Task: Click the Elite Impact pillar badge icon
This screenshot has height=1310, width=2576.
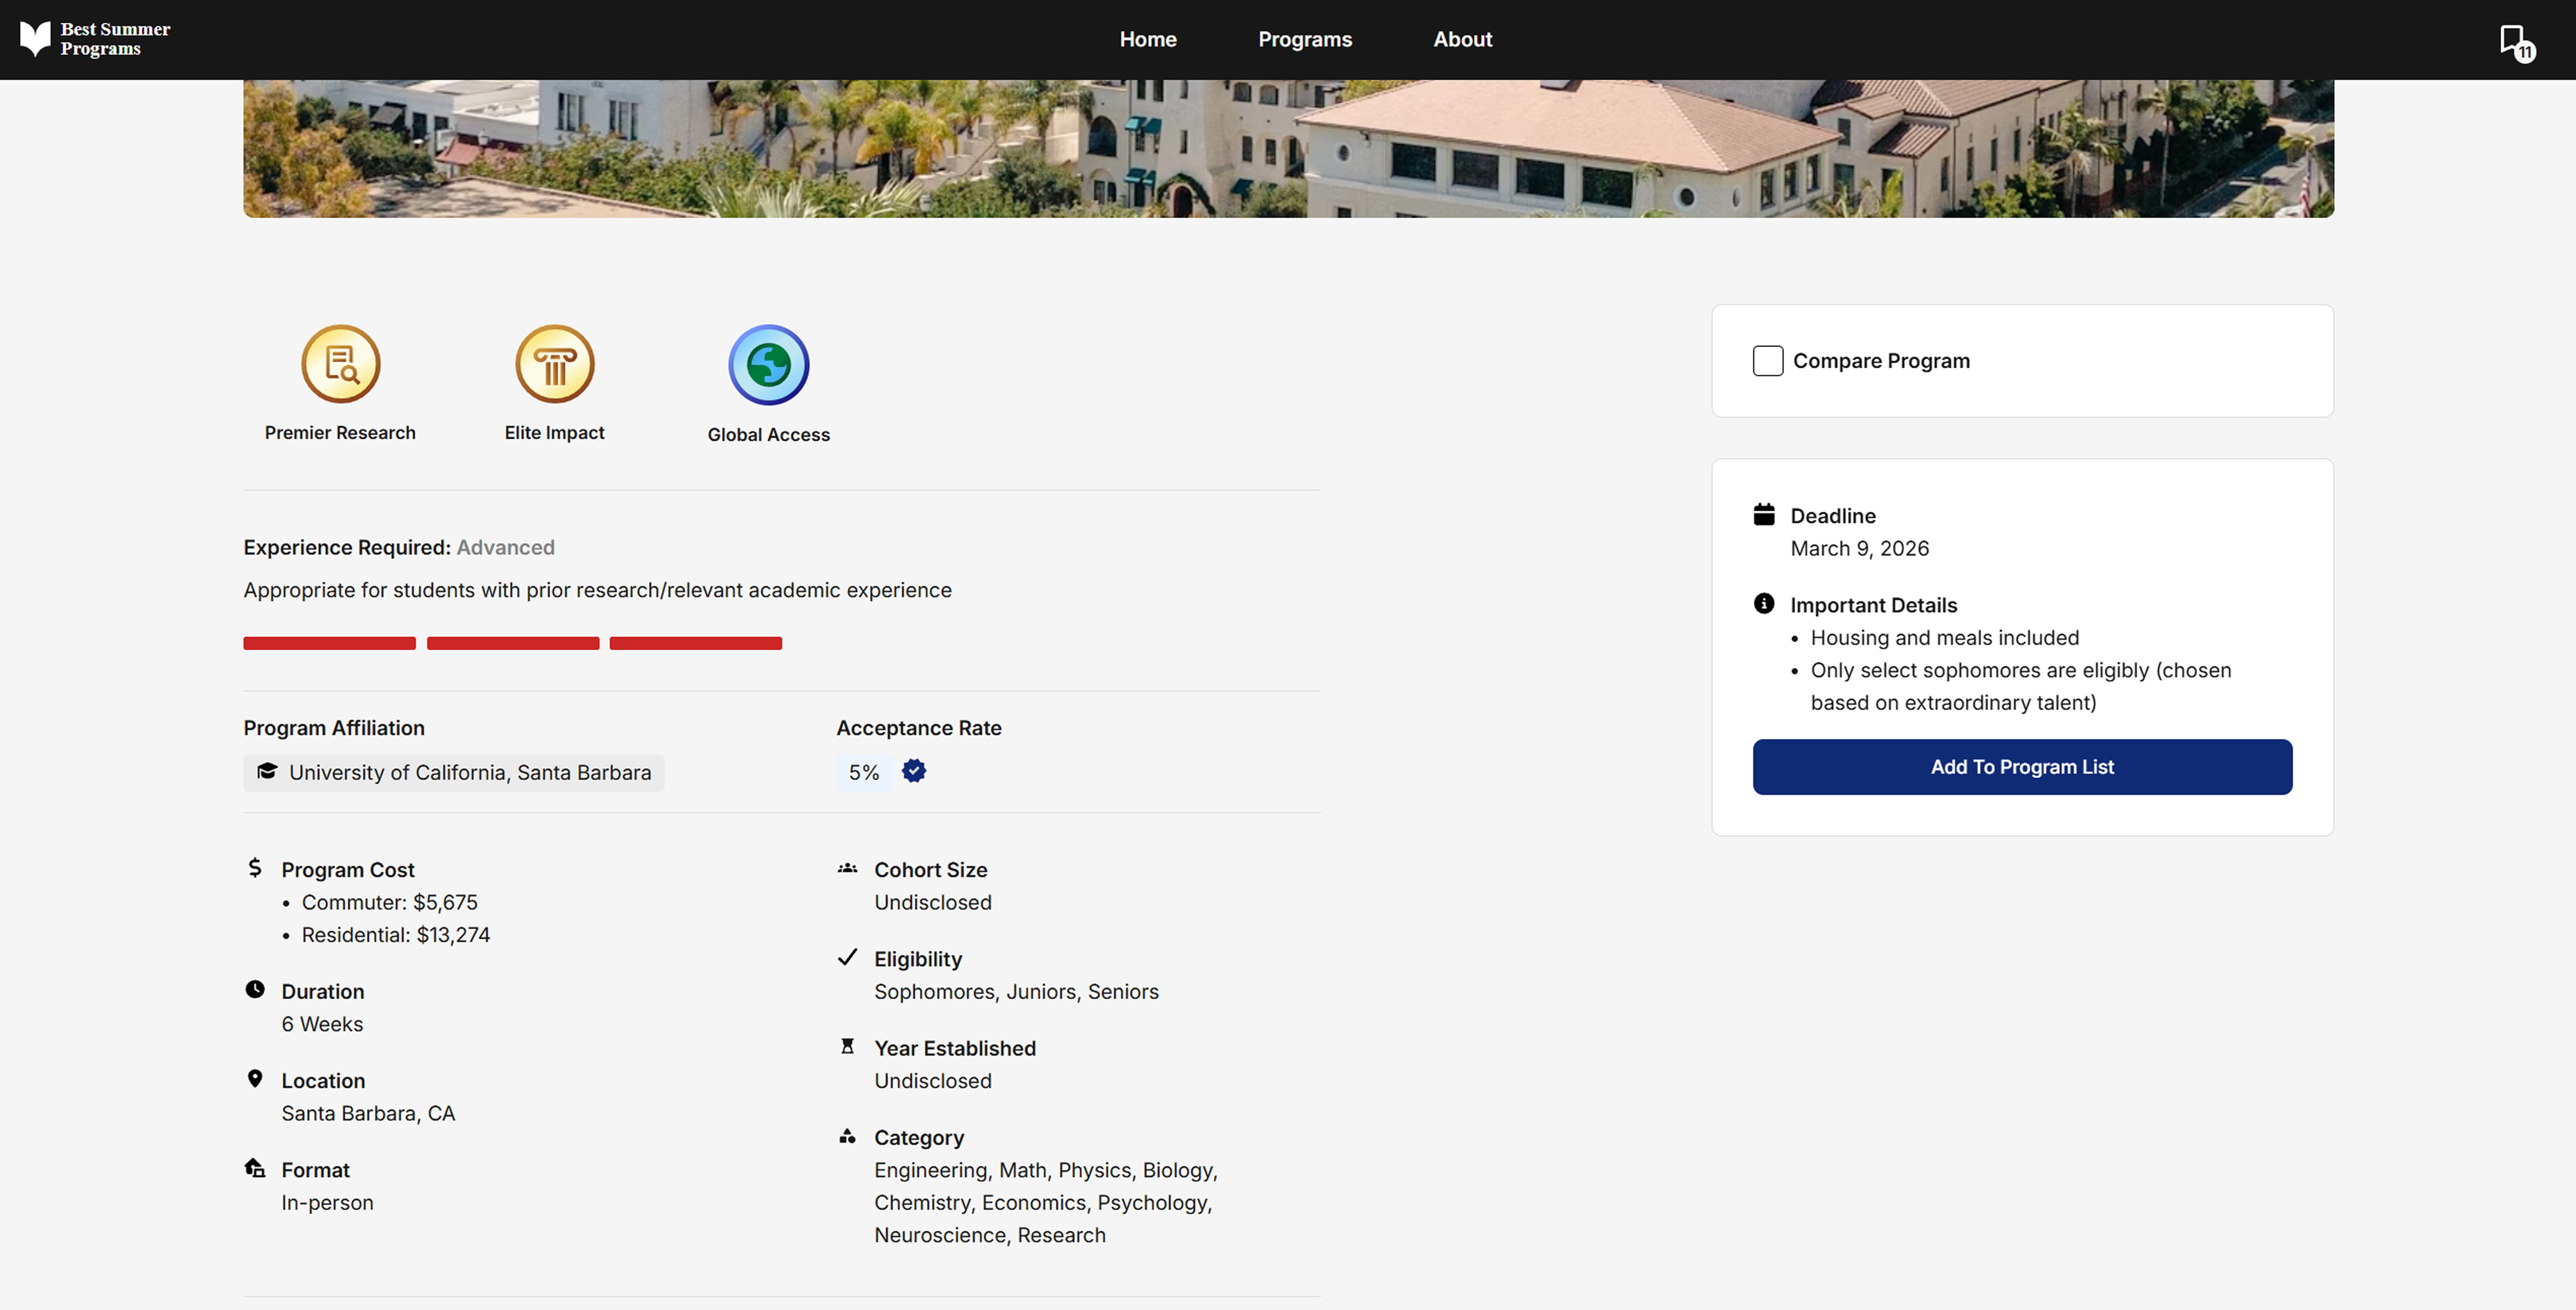Action: pyautogui.click(x=555, y=364)
